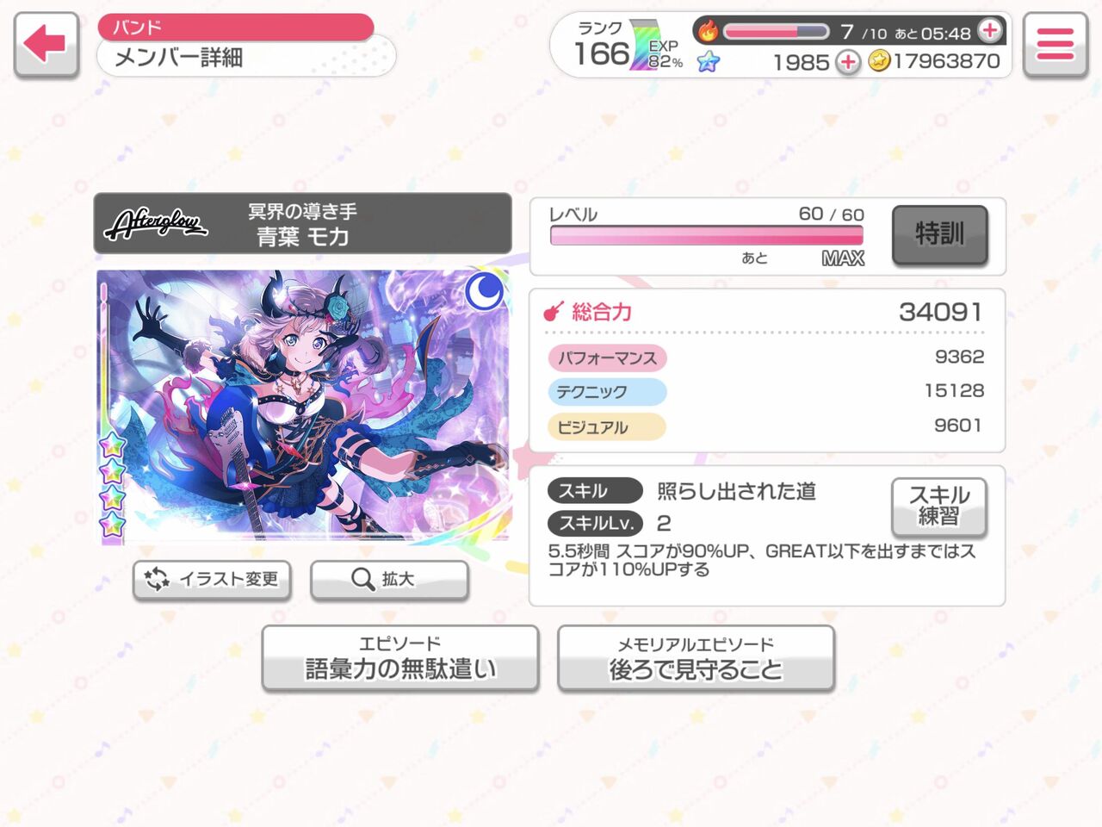The image size is (1102, 827).
Task: Click the Afterglow band logo
Action: click(x=156, y=224)
